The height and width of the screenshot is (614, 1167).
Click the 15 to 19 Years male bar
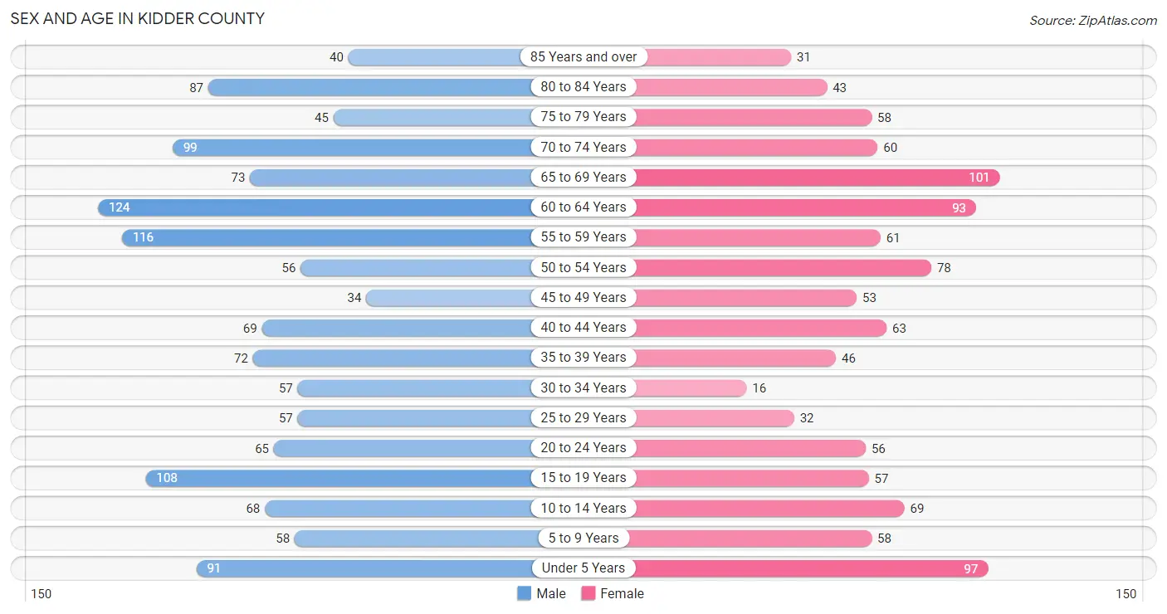339,478
